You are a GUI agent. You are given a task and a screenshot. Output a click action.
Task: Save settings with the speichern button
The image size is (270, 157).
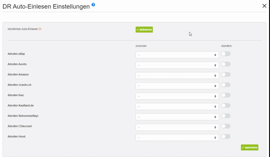(249, 148)
